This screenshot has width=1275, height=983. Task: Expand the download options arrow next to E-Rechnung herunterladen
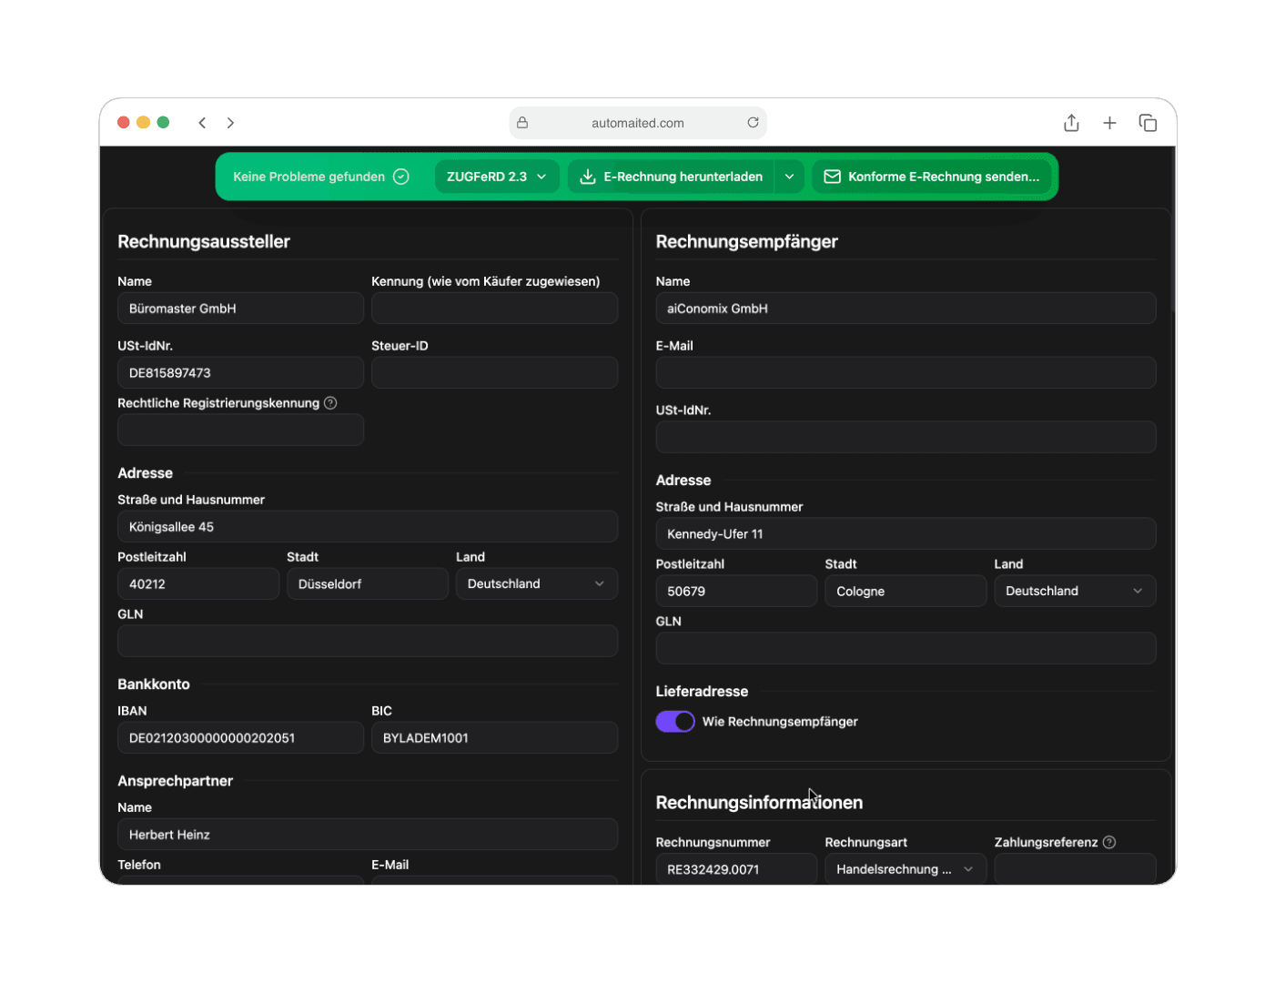point(789,177)
